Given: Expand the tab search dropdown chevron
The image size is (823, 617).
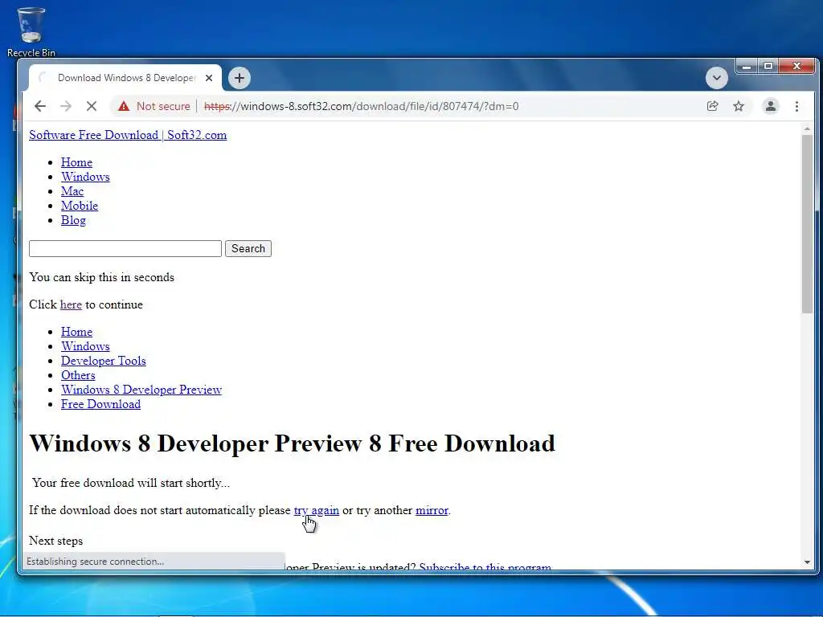Looking at the screenshot, I should pos(716,78).
